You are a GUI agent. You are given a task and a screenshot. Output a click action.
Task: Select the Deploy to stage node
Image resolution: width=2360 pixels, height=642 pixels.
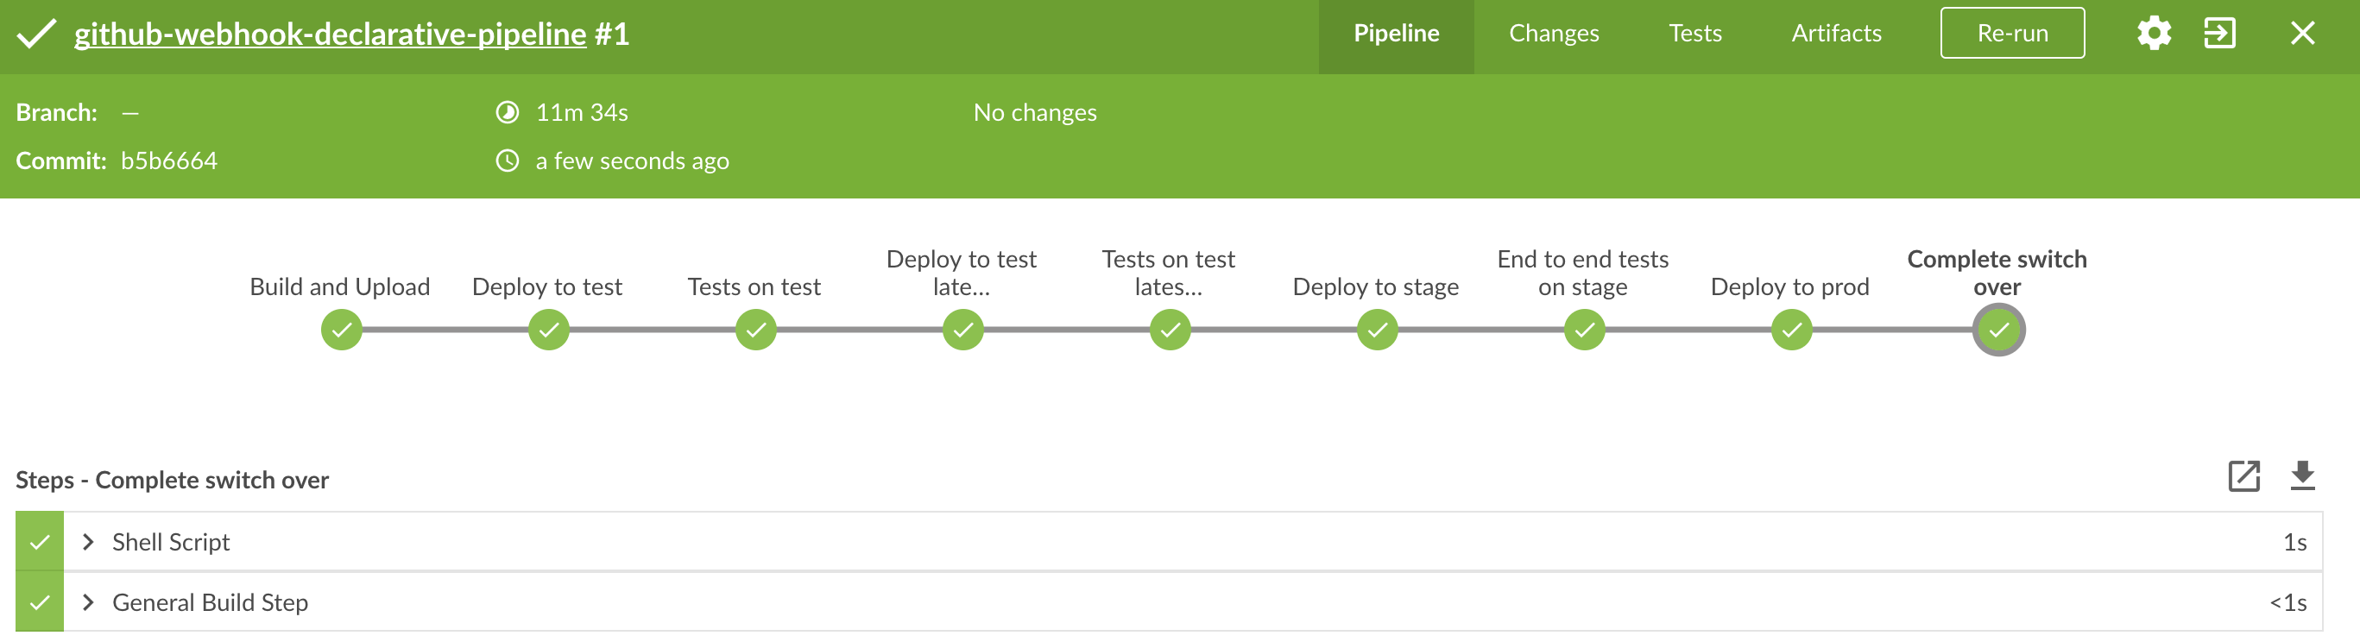coord(1376,329)
